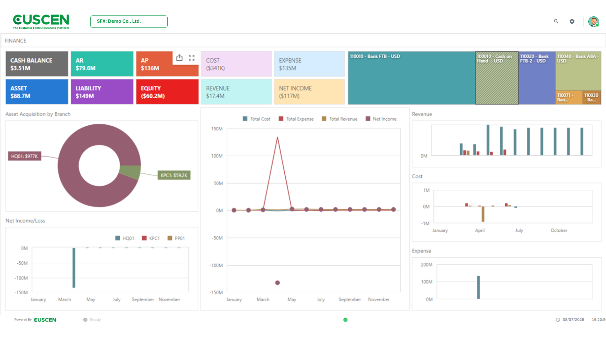The image size is (606, 341).
Task: Click the KPC1 slice of the donut chart
Action: 131,172
